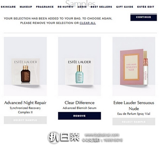Open the Gift Guide menu
161x145 pixels.
125,7
